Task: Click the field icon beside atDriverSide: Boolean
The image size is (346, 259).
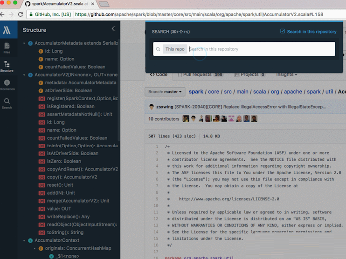Action: tap(41, 90)
